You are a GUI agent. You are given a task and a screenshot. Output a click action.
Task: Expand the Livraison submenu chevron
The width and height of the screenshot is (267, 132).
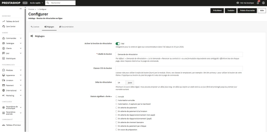point(21,80)
